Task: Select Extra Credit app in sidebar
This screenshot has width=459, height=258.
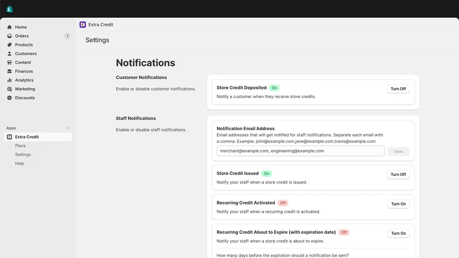Action: [x=38, y=137]
